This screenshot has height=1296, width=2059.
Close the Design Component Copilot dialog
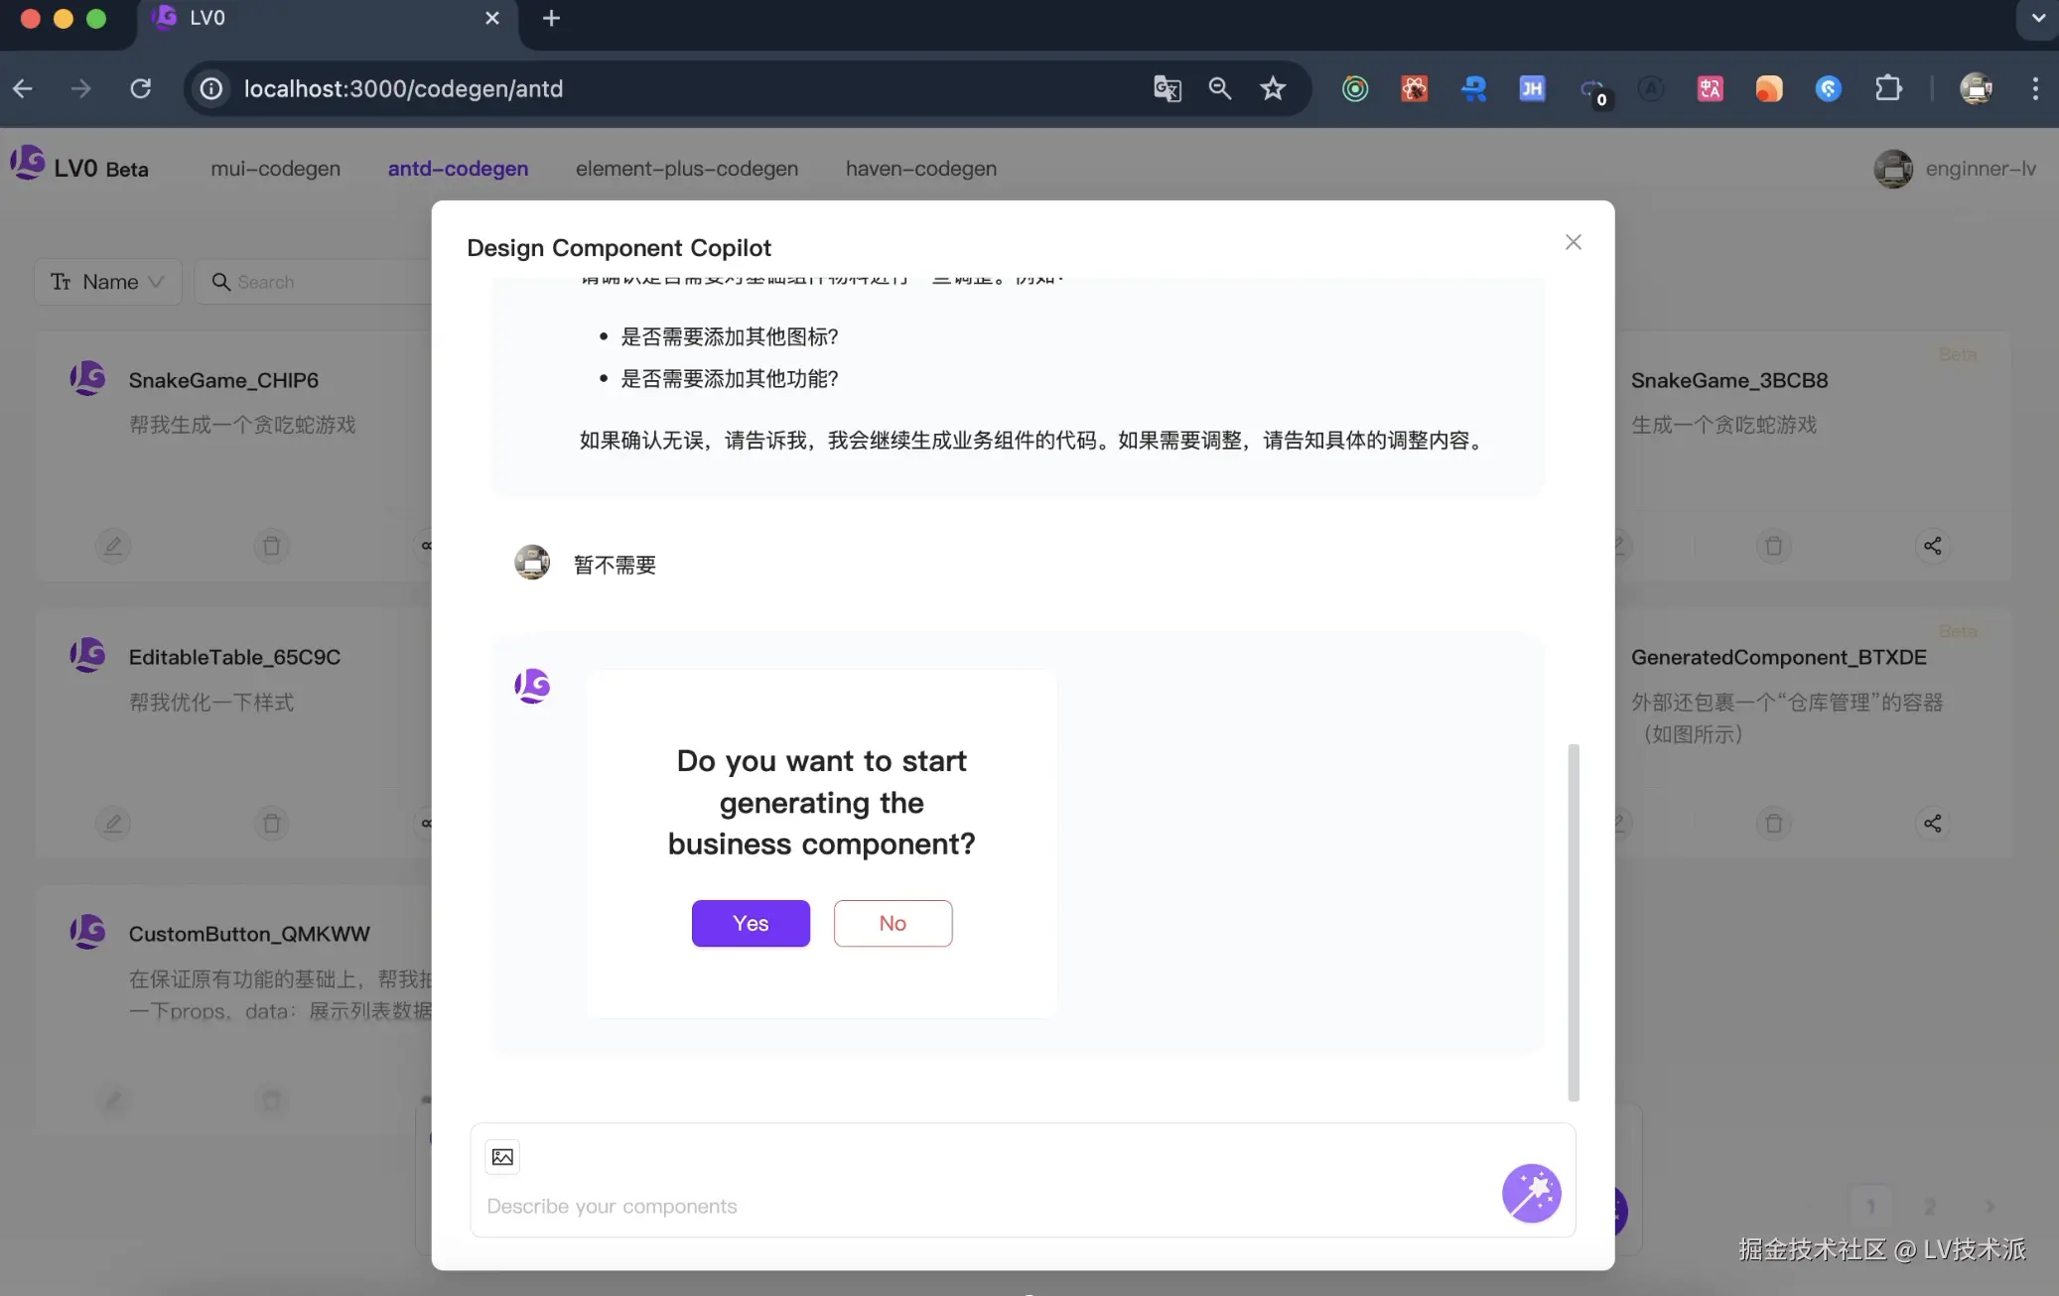[x=1573, y=242]
